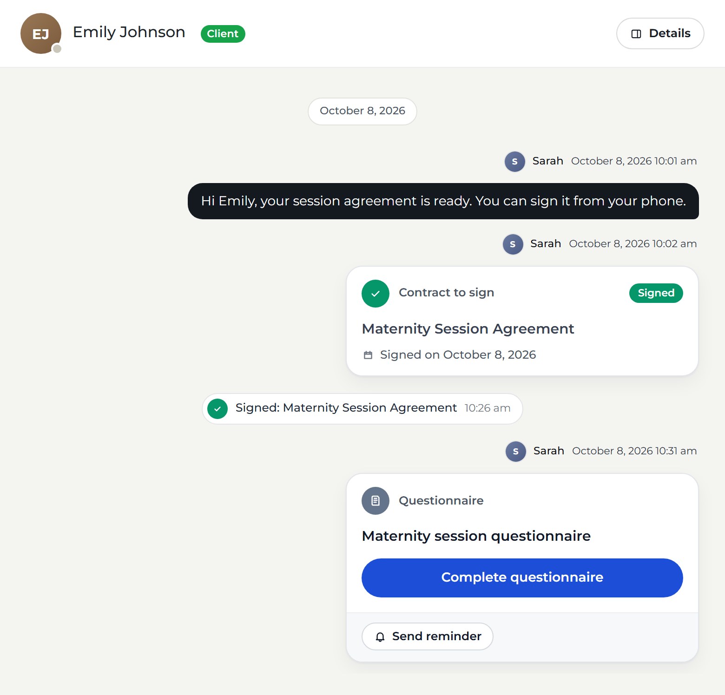The width and height of the screenshot is (725, 695).
Task: Click the checkmark icon in the signed notification
Action: pyautogui.click(x=217, y=409)
